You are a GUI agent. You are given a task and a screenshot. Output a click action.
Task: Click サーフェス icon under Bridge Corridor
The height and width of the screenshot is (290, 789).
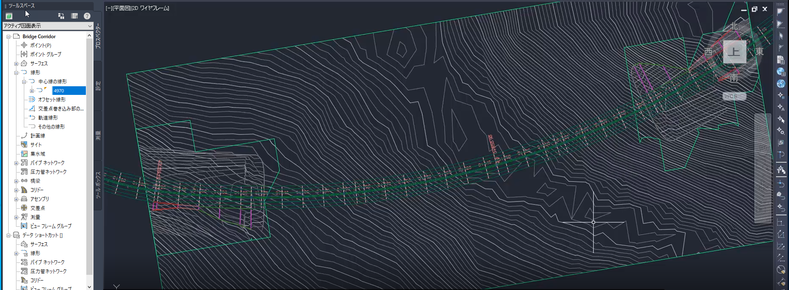pyautogui.click(x=24, y=63)
